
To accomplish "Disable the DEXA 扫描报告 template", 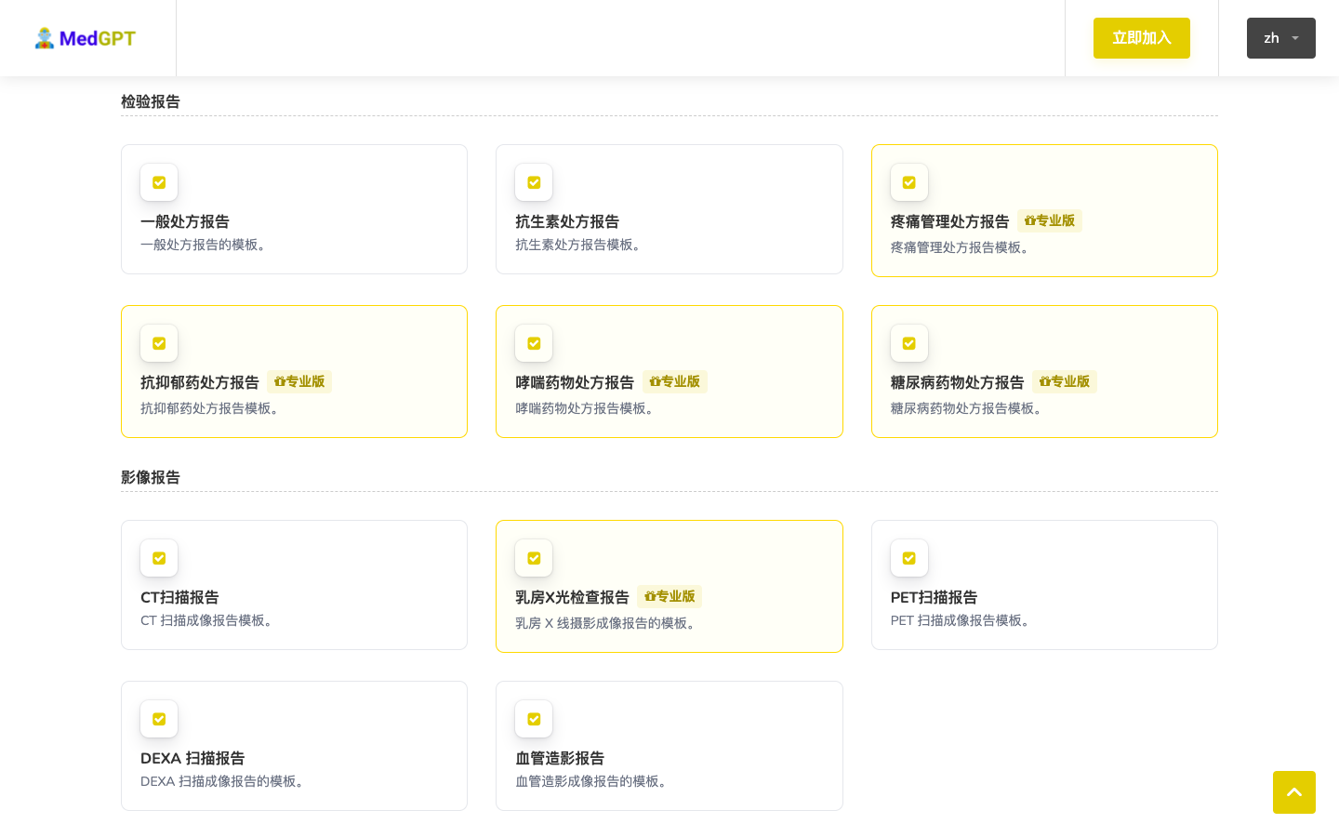I will (x=159, y=719).
